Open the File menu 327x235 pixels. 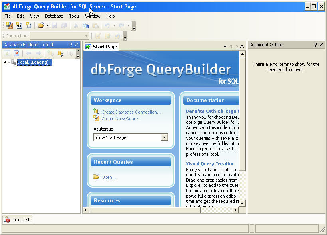pyautogui.click(x=8, y=16)
